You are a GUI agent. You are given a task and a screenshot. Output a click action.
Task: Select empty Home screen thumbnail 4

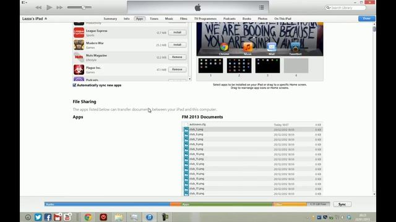296,66
